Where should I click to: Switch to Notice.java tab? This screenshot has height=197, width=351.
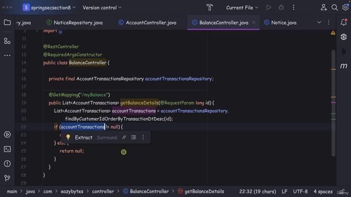tap(280, 22)
